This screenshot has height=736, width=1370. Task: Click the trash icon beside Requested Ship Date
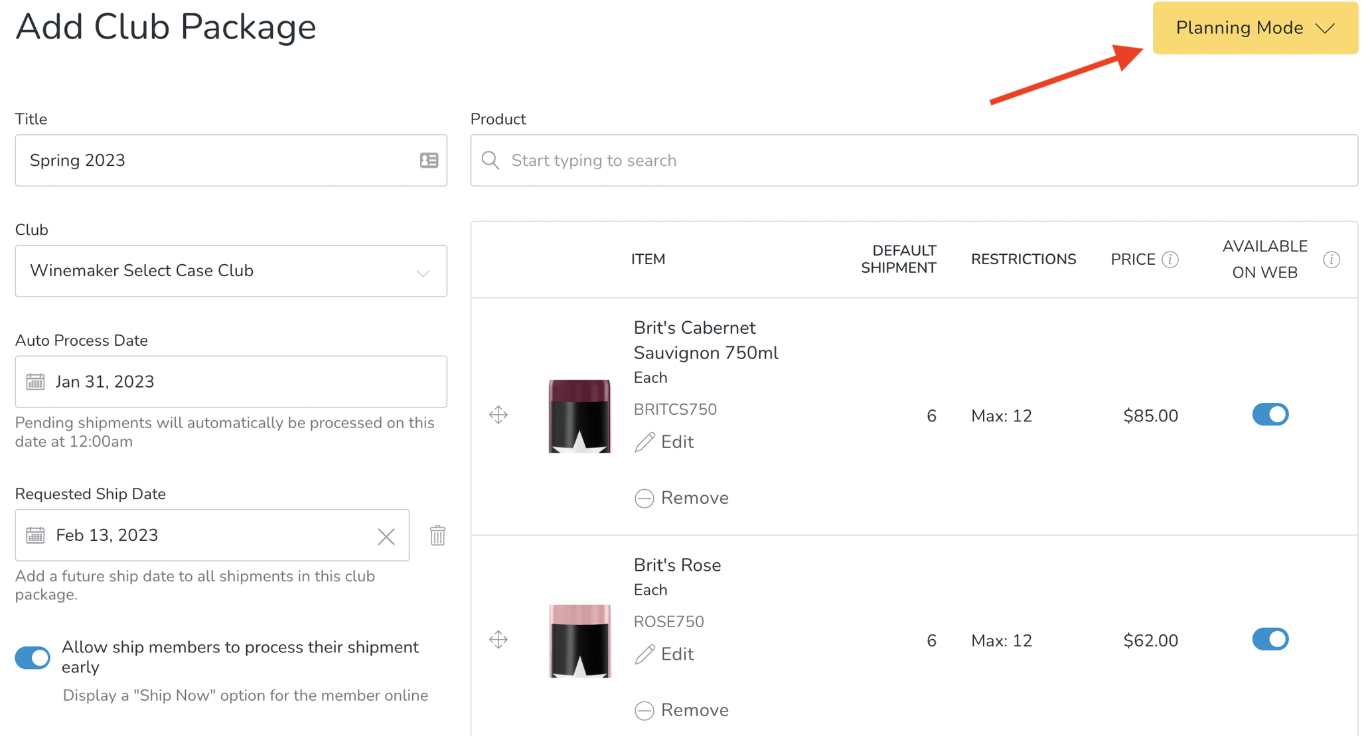[x=437, y=535]
